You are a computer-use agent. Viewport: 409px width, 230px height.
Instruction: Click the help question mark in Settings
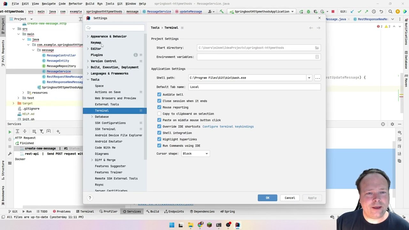[90, 198]
